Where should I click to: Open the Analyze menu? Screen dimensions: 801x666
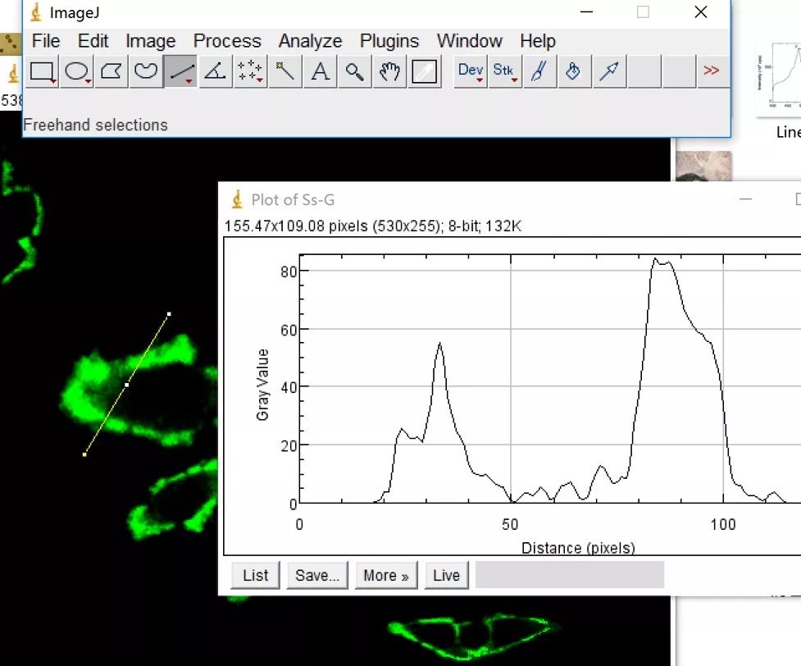(x=311, y=41)
